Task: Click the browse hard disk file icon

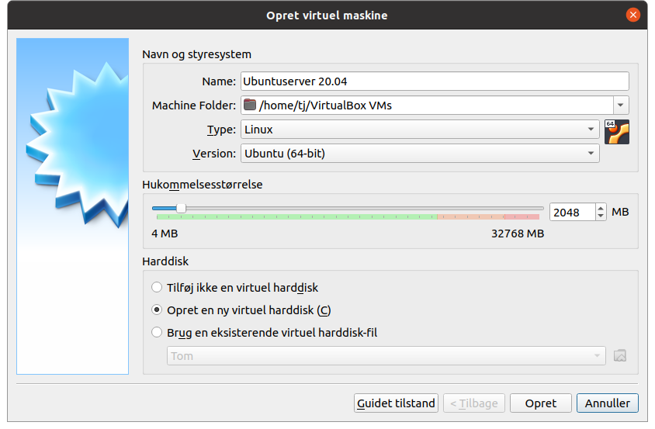Action: point(620,356)
